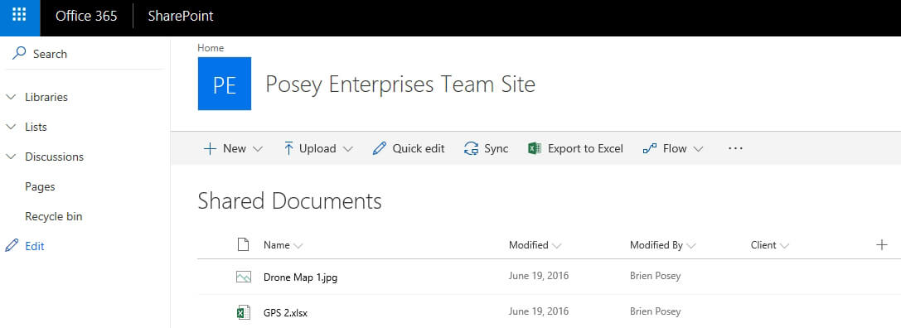Click the Excel icon for Export to Excel

pos(535,149)
